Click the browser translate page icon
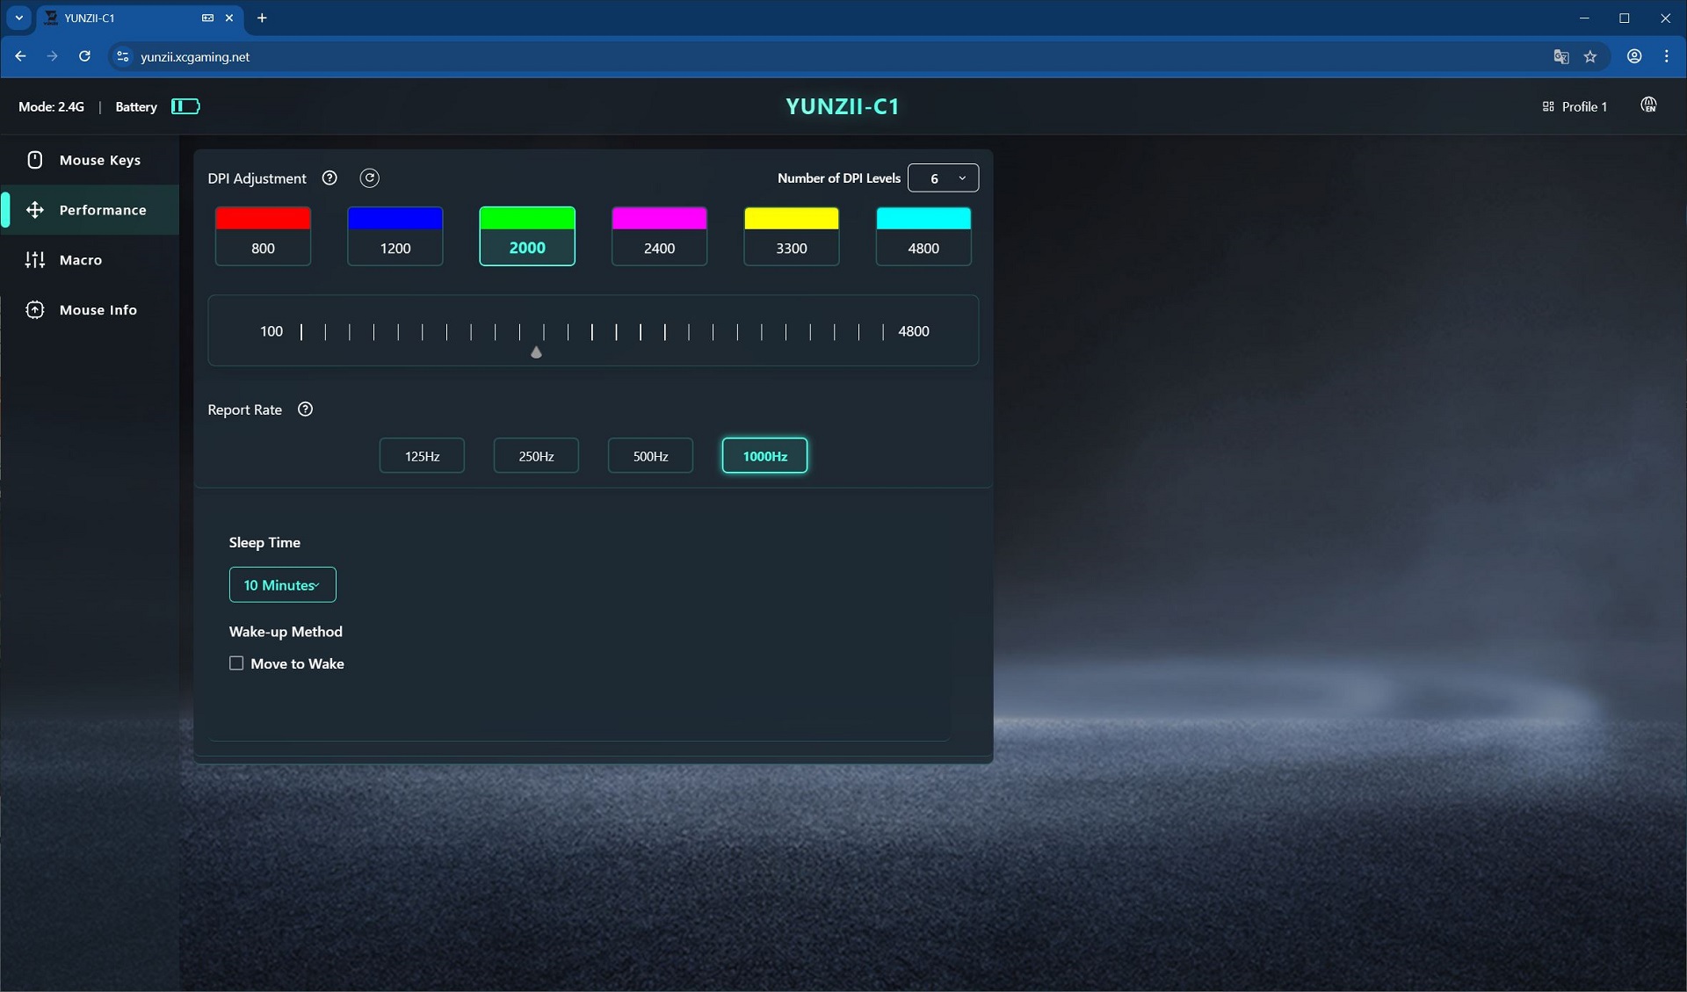 tap(1560, 56)
